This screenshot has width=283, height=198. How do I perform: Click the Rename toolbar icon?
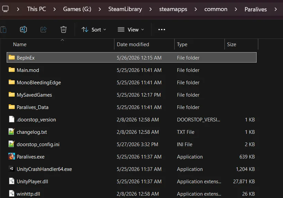[23, 29]
